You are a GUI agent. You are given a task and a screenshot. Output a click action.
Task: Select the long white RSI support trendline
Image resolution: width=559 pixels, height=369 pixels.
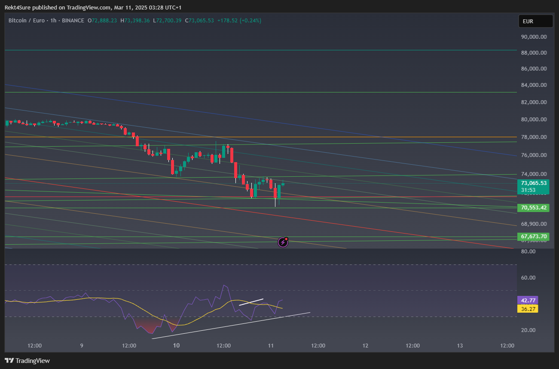[x=231, y=326]
